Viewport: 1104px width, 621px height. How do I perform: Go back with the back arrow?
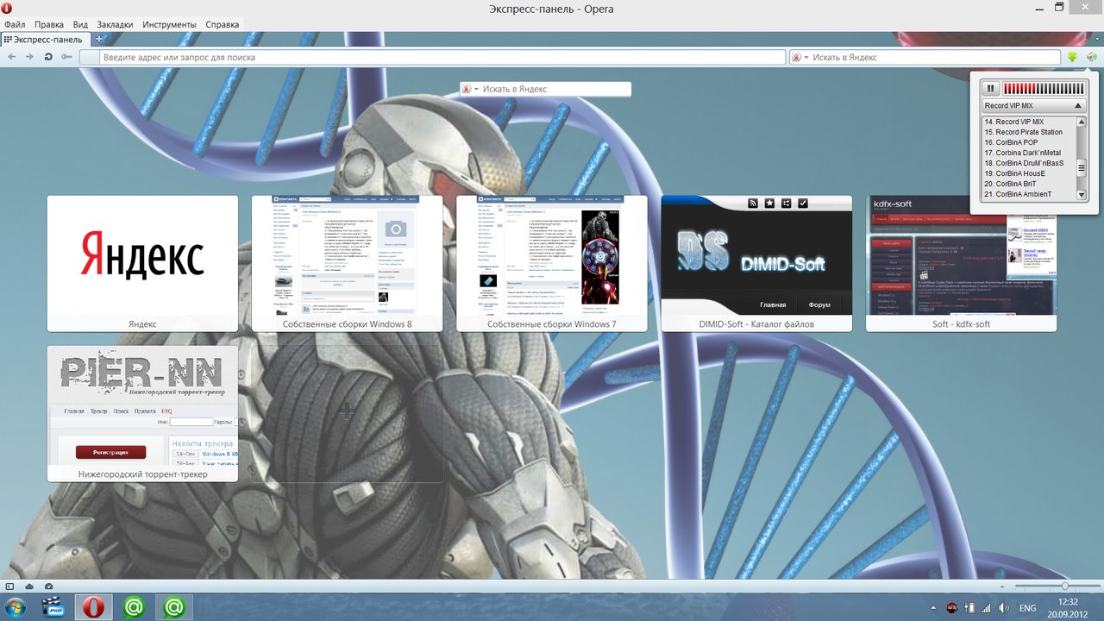pos(12,57)
